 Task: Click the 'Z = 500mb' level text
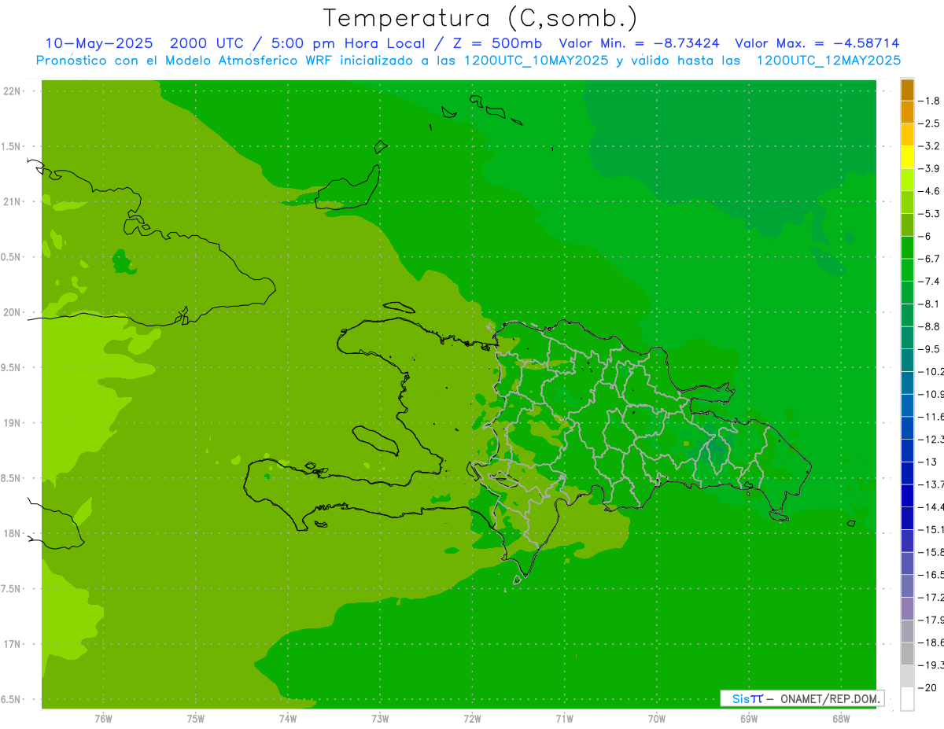point(496,43)
